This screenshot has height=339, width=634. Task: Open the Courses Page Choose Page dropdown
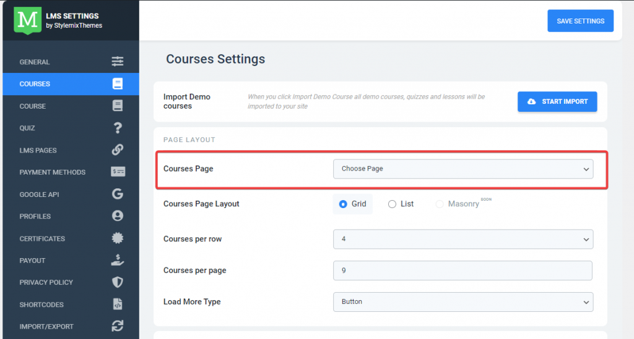[463, 169]
